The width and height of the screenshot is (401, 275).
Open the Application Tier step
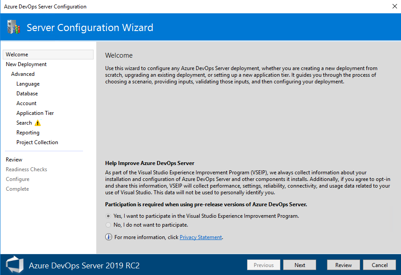click(35, 113)
